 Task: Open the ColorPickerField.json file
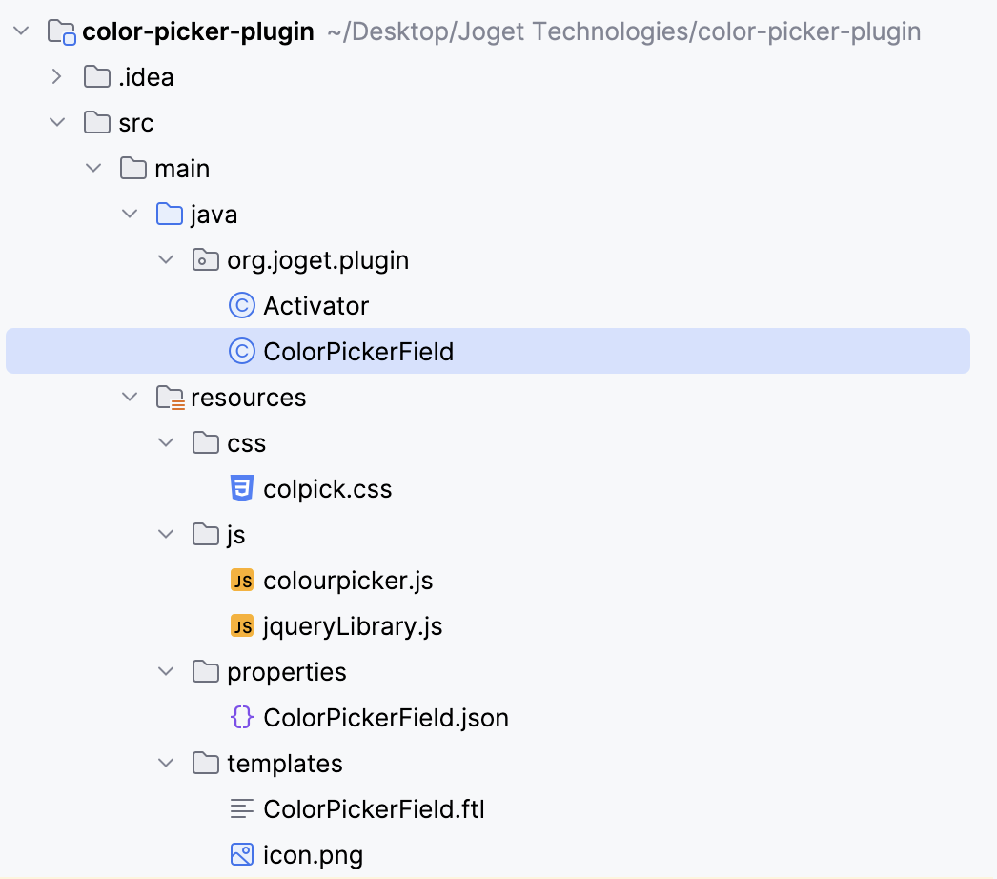(x=385, y=718)
